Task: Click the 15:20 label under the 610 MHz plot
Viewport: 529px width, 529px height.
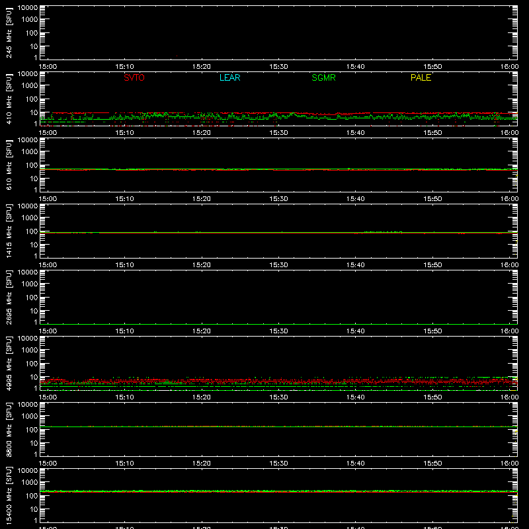Action: point(202,199)
